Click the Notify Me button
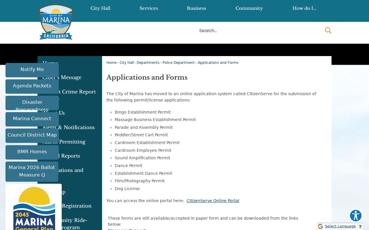This screenshot has height=230, width=369. [x=32, y=70]
